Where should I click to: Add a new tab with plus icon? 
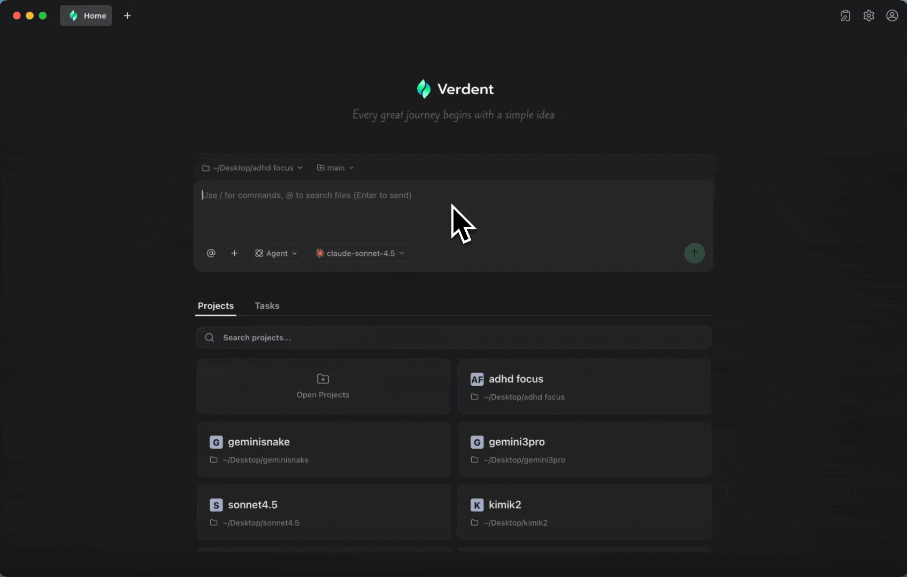127,16
